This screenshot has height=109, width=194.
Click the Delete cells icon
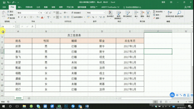point(142,13)
